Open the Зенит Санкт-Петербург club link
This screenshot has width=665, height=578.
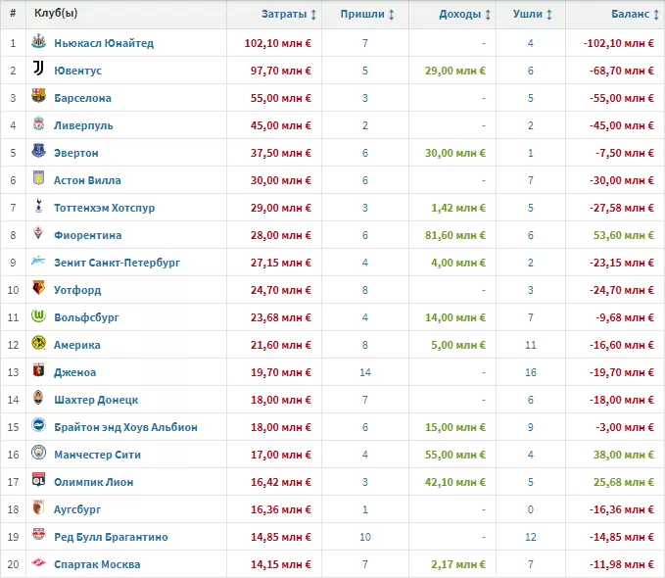coord(118,263)
